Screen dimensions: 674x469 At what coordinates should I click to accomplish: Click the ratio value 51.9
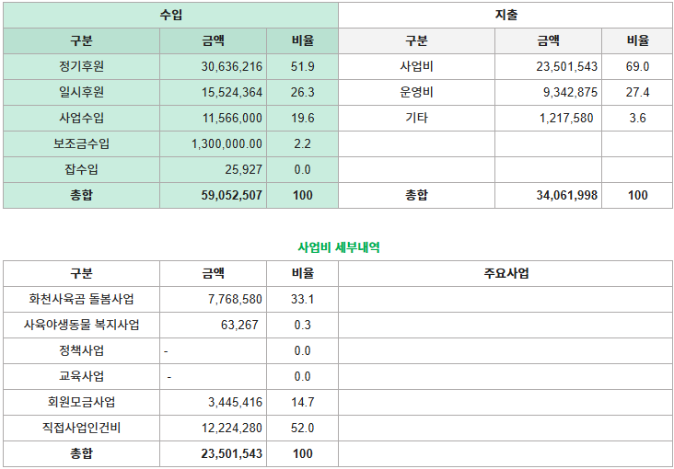(302, 66)
